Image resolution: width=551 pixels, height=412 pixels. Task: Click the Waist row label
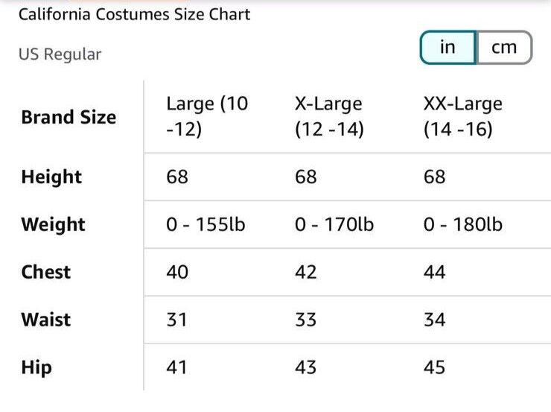[x=45, y=320]
